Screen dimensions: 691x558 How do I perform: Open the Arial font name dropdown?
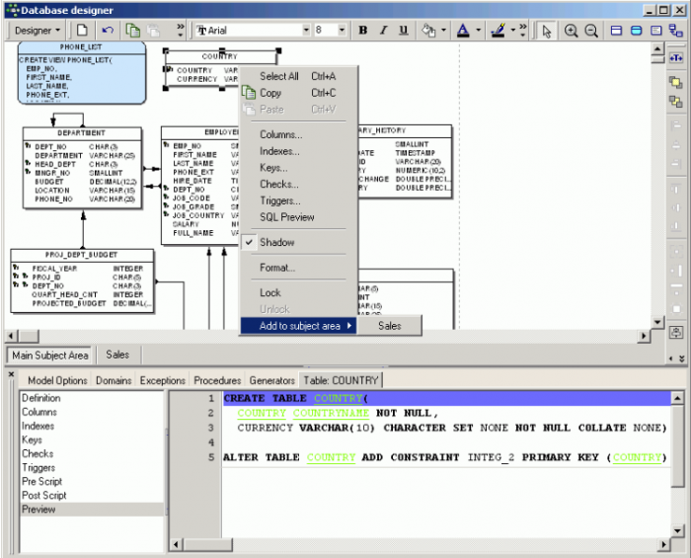coord(306,30)
